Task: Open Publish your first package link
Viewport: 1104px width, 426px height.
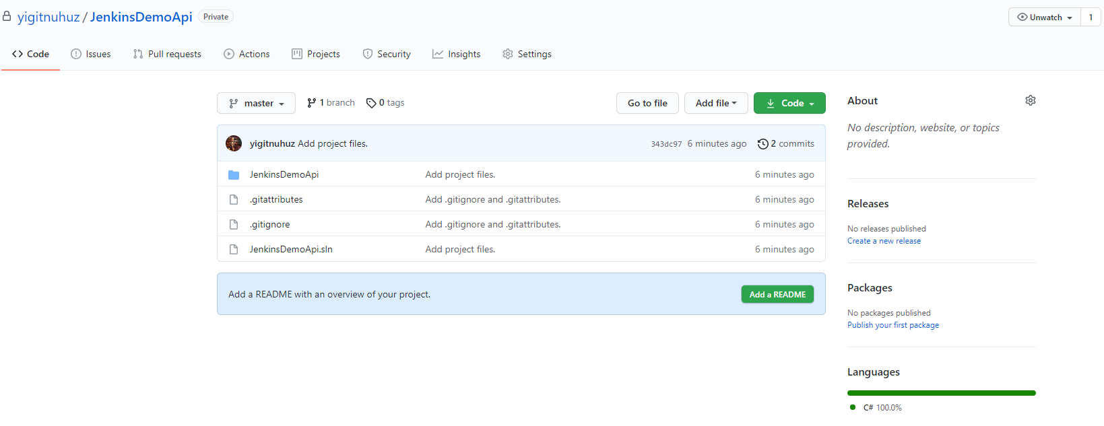Action: coord(893,325)
